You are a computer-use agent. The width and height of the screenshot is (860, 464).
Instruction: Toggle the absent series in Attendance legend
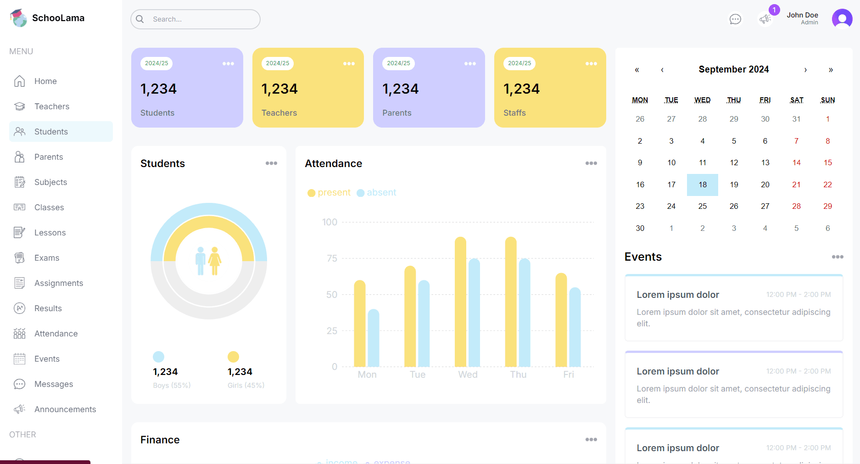[x=377, y=193]
